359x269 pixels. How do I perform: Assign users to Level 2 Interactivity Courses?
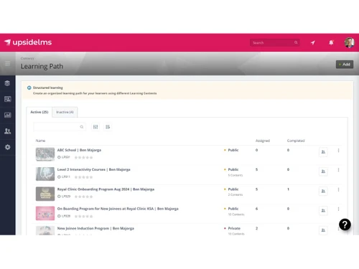[x=323, y=171]
